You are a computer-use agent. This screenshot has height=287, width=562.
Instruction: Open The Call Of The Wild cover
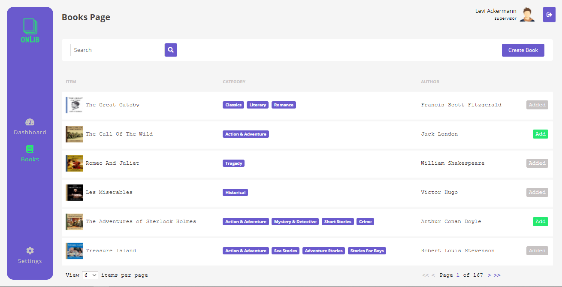click(74, 134)
